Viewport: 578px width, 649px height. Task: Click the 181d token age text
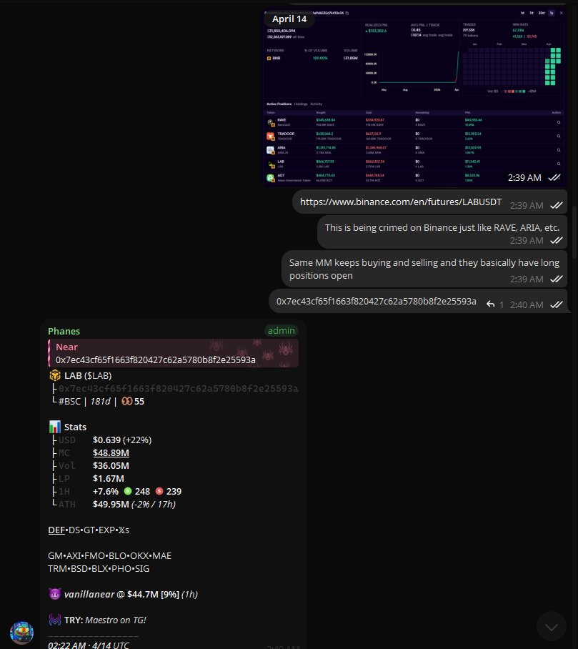pyautogui.click(x=100, y=401)
